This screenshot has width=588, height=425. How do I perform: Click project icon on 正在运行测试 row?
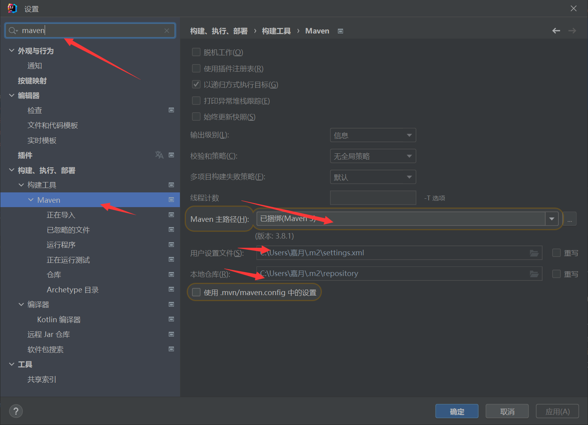click(x=171, y=259)
